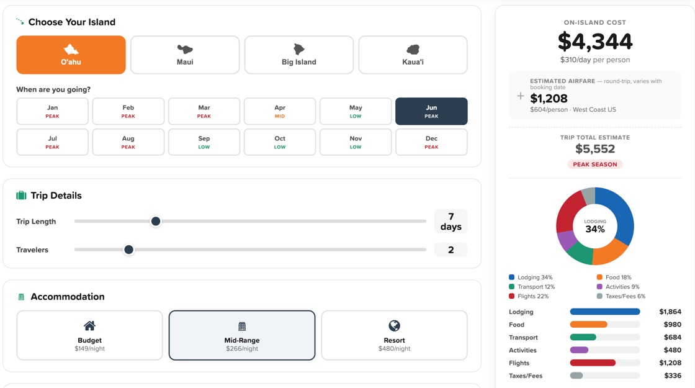Click the globe icon on Resort card

pos(394,326)
